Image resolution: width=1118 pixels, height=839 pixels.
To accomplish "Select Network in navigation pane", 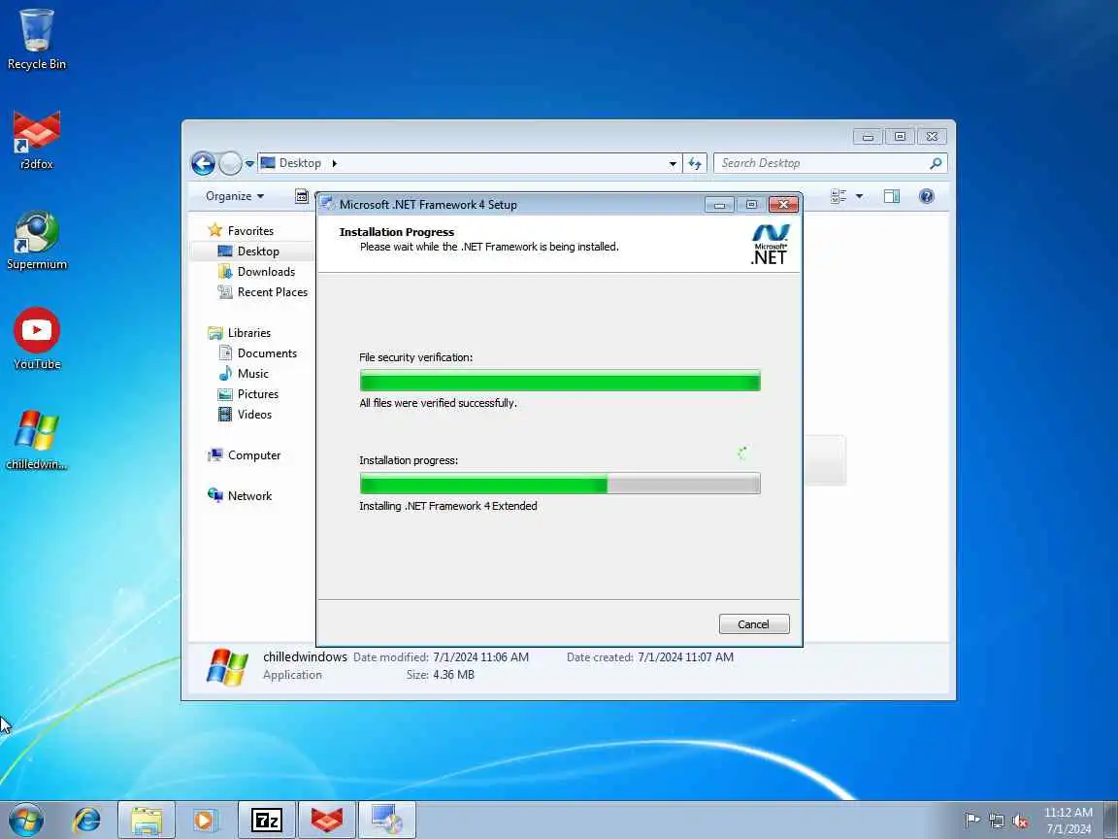I will click(240, 496).
